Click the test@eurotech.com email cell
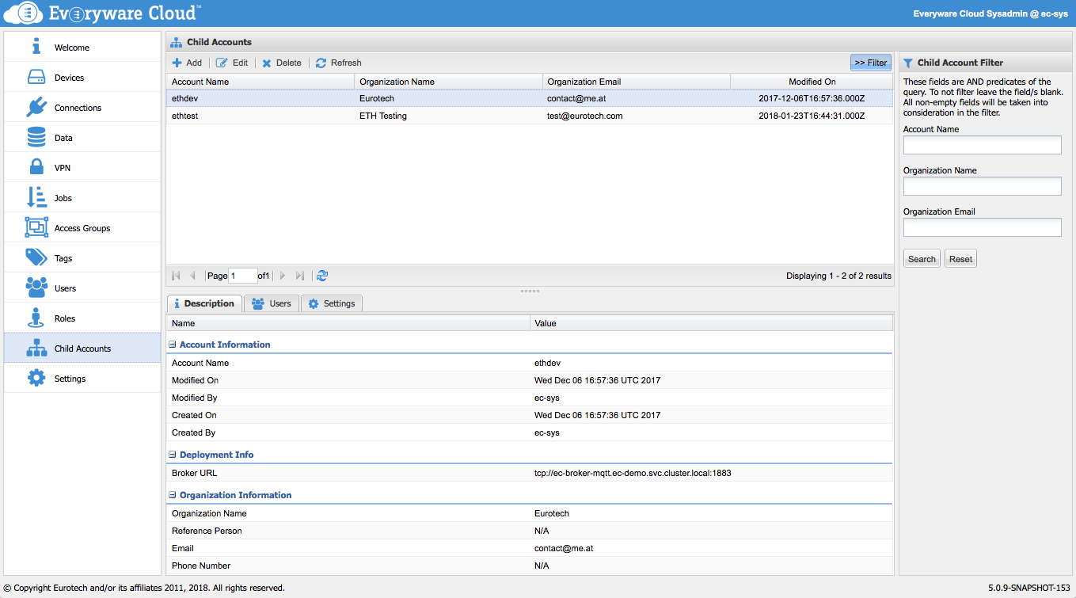 pyautogui.click(x=585, y=116)
